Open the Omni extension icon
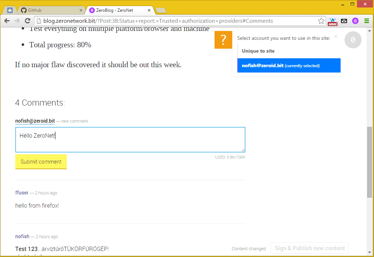This screenshot has height=257, width=374. coord(332,21)
